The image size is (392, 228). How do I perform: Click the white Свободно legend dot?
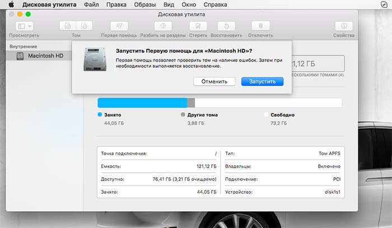[x=266, y=114]
